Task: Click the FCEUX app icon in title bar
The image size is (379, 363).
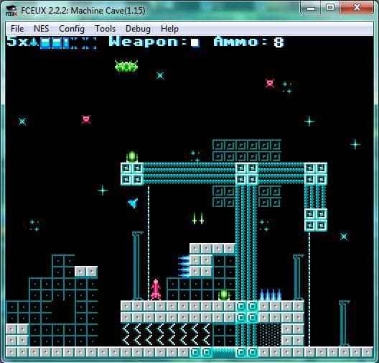Action: (11, 11)
